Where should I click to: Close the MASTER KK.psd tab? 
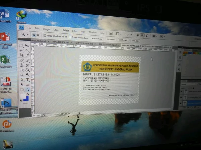click(72, 43)
